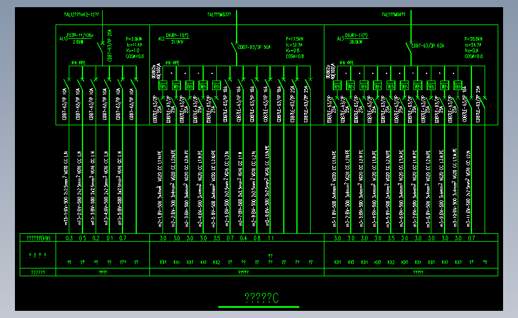Click the 0.4 load value in table

click(244, 238)
